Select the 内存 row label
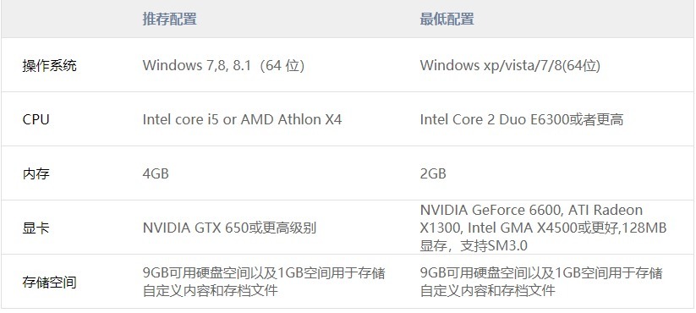Image resolution: width=696 pixels, height=313 pixels. (36, 173)
